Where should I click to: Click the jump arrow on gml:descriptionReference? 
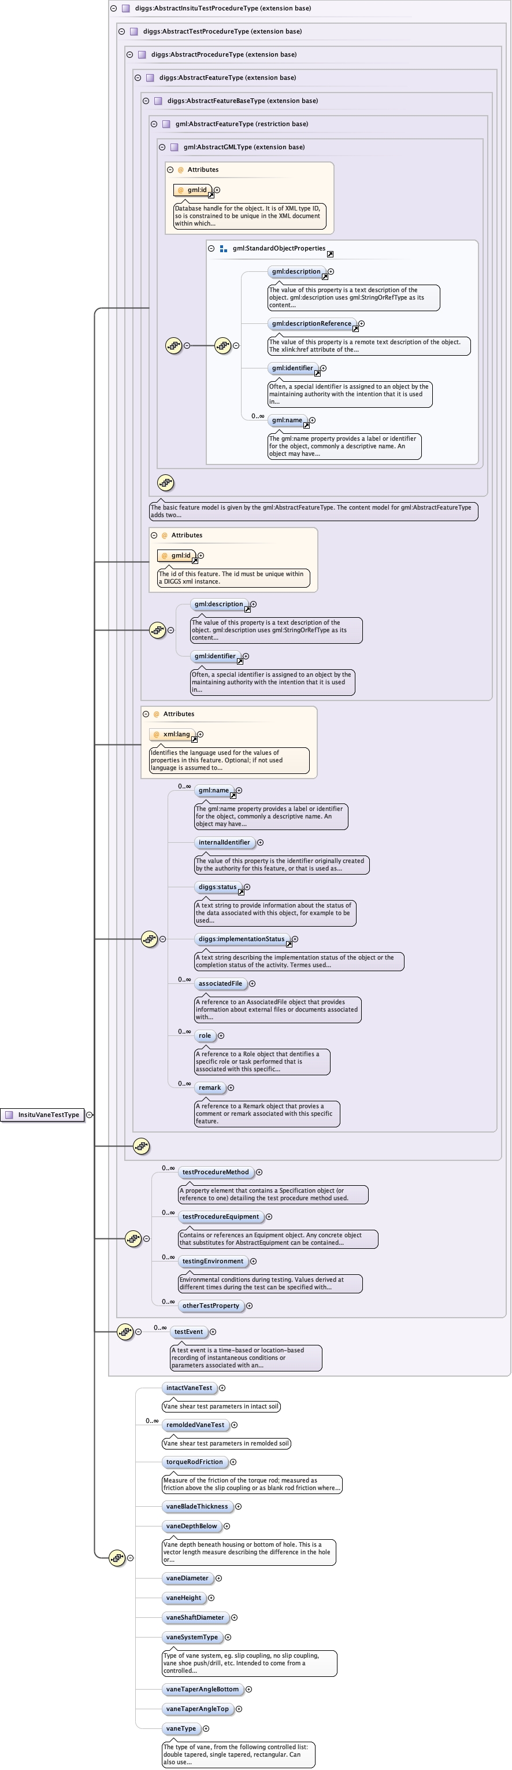click(x=355, y=329)
